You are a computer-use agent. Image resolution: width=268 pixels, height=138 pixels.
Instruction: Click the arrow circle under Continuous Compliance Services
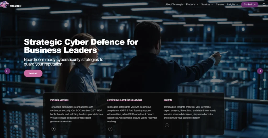110,129
